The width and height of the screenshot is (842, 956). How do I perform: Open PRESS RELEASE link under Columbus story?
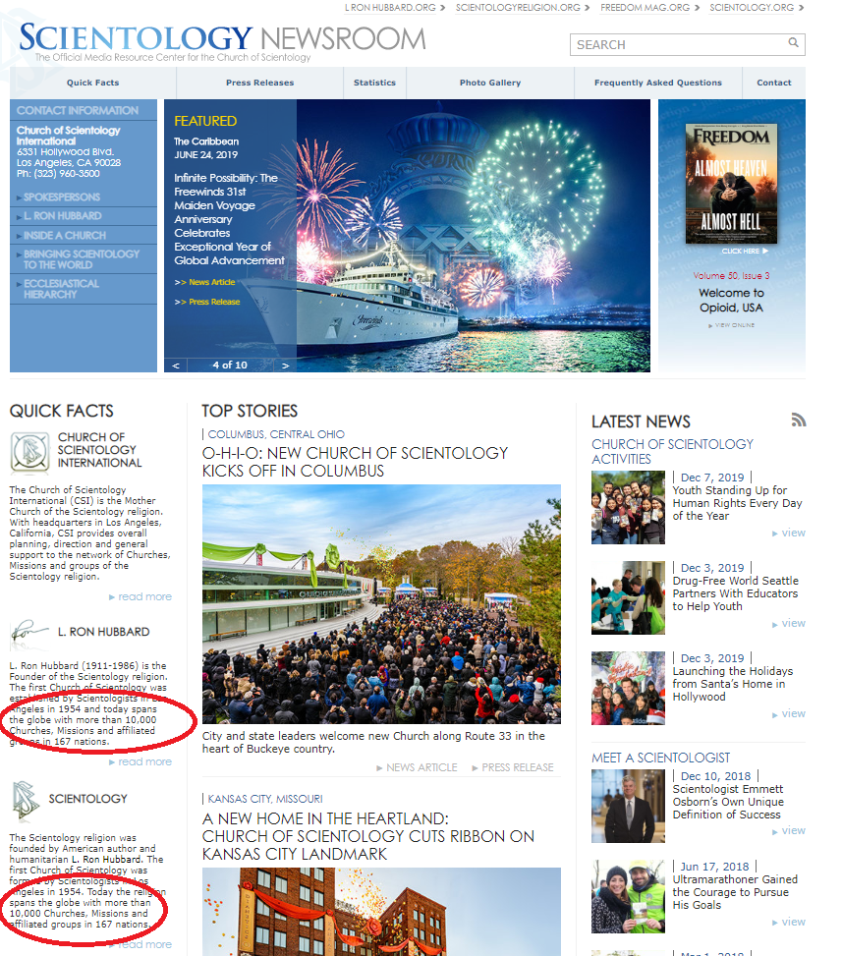[x=513, y=767]
